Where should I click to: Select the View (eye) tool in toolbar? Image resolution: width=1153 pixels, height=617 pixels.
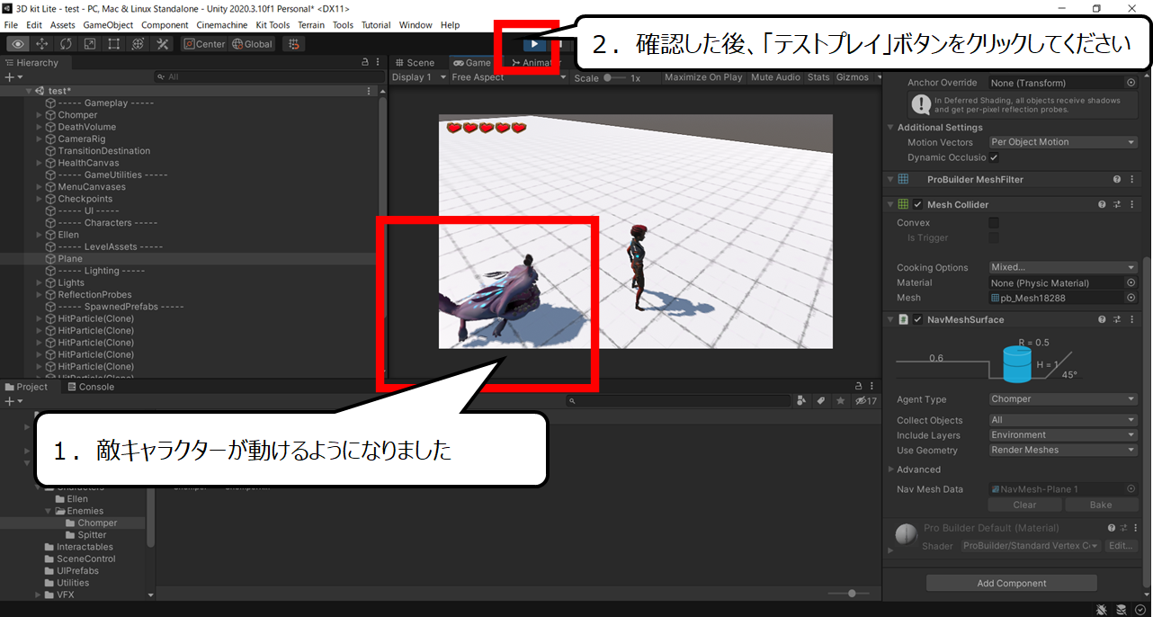(x=18, y=44)
